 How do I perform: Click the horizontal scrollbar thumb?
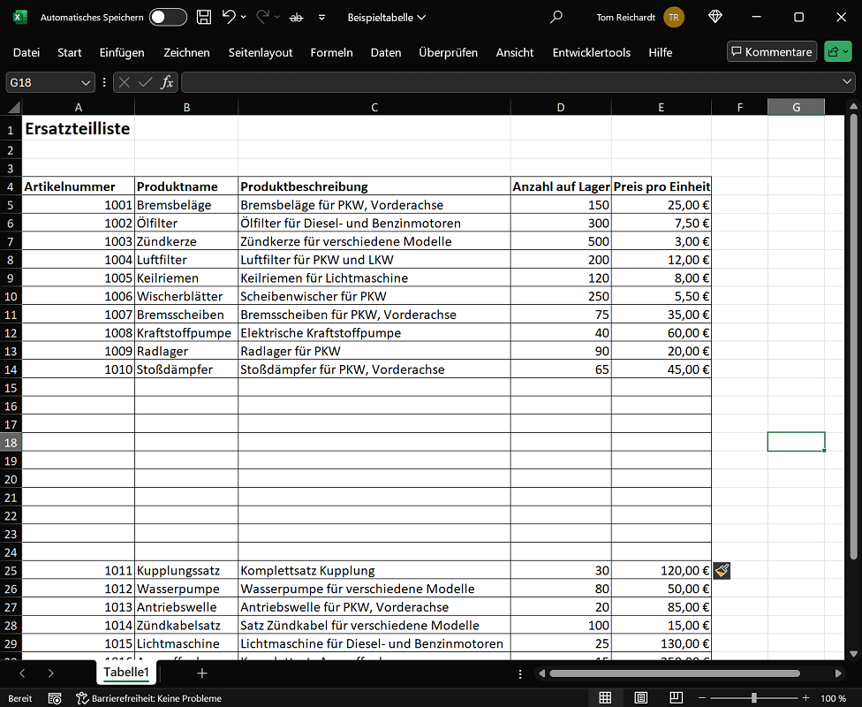click(x=675, y=673)
